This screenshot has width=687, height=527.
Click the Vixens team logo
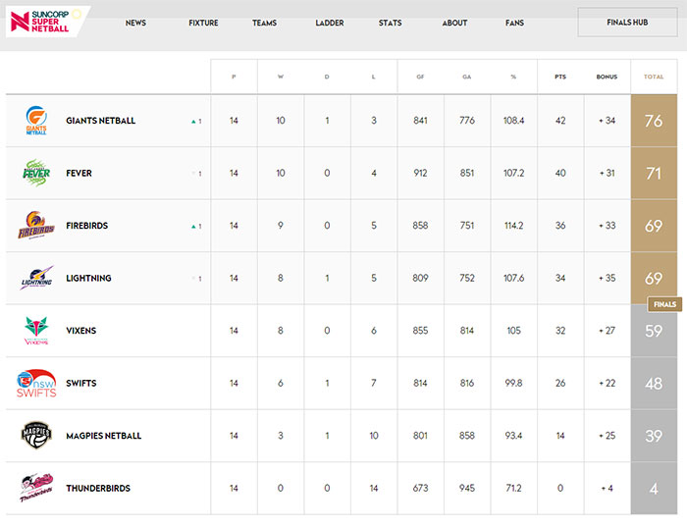tap(36, 331)
